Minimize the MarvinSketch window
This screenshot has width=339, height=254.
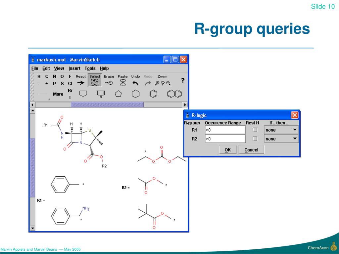click(x=167, y=60)
